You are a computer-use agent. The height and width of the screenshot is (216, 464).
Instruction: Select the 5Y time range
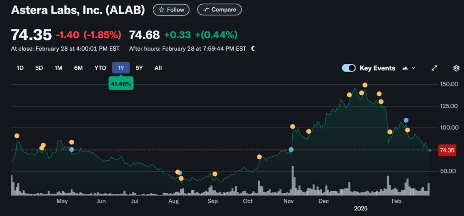coord(139,68)
